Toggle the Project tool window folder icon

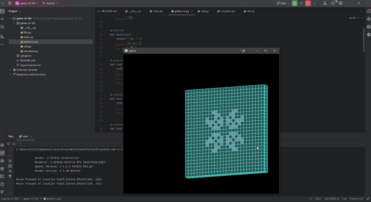2,11
